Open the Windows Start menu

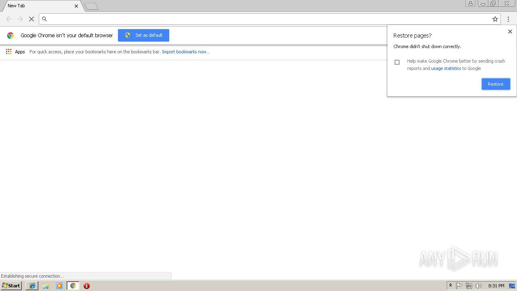11,286
